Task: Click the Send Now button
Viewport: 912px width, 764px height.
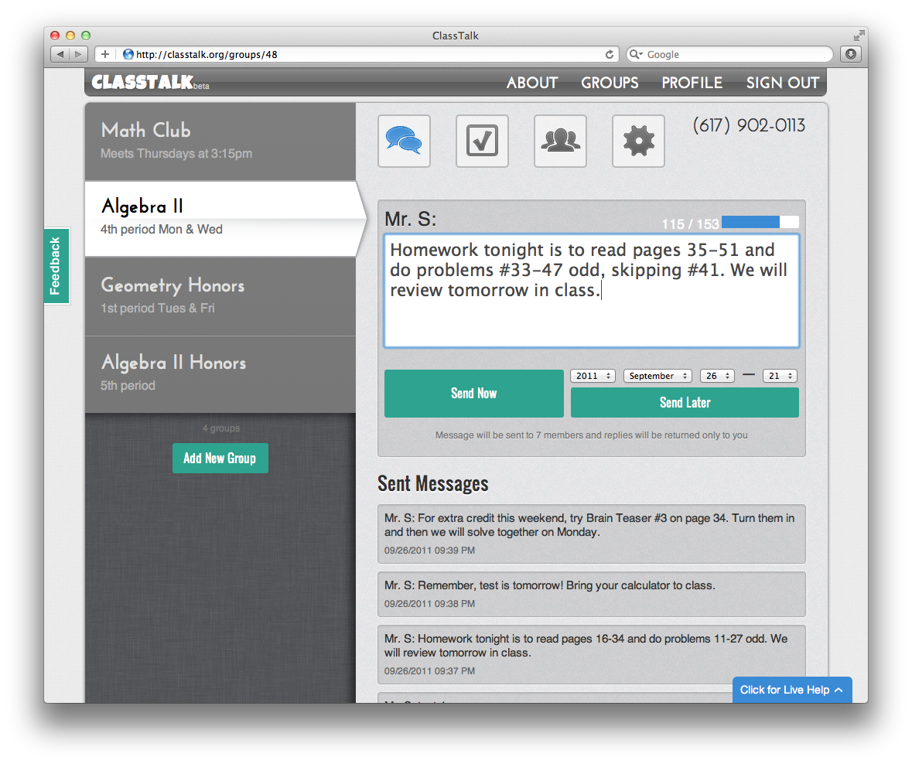Action: (474, 394)
